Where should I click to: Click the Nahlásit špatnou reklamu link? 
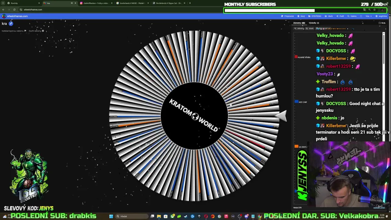pos(14,31)
